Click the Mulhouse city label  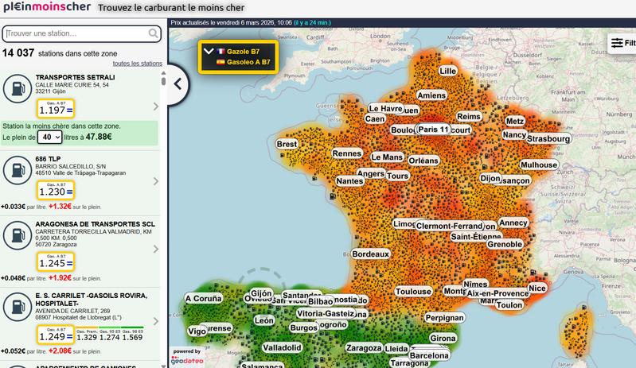(539, 165)
